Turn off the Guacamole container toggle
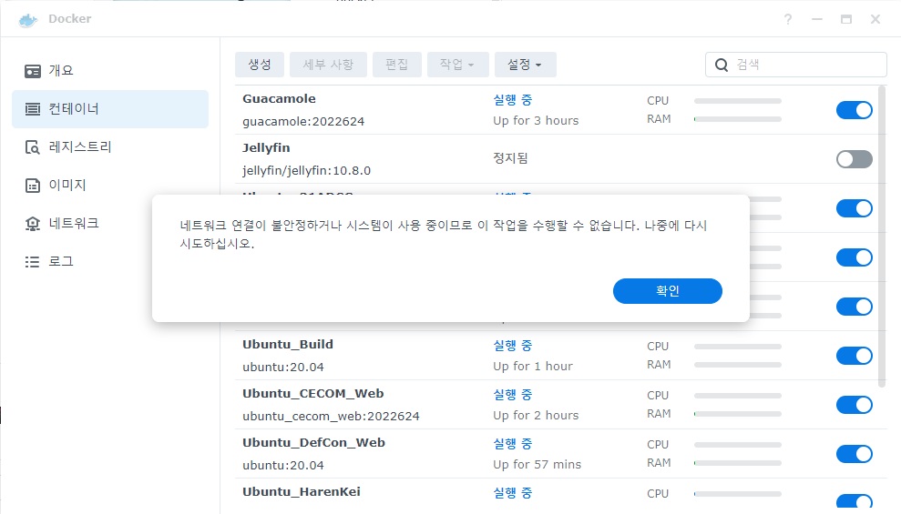The height and width of the screenshot is (514, 901). coord(854,110)
